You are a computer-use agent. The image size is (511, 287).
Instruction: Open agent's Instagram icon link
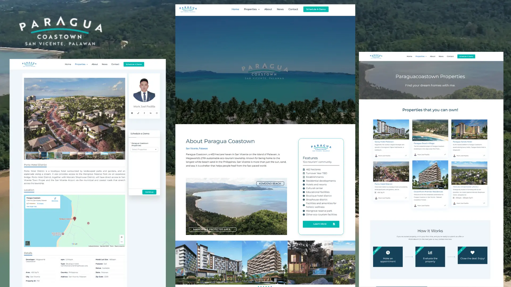coord(157,113)
